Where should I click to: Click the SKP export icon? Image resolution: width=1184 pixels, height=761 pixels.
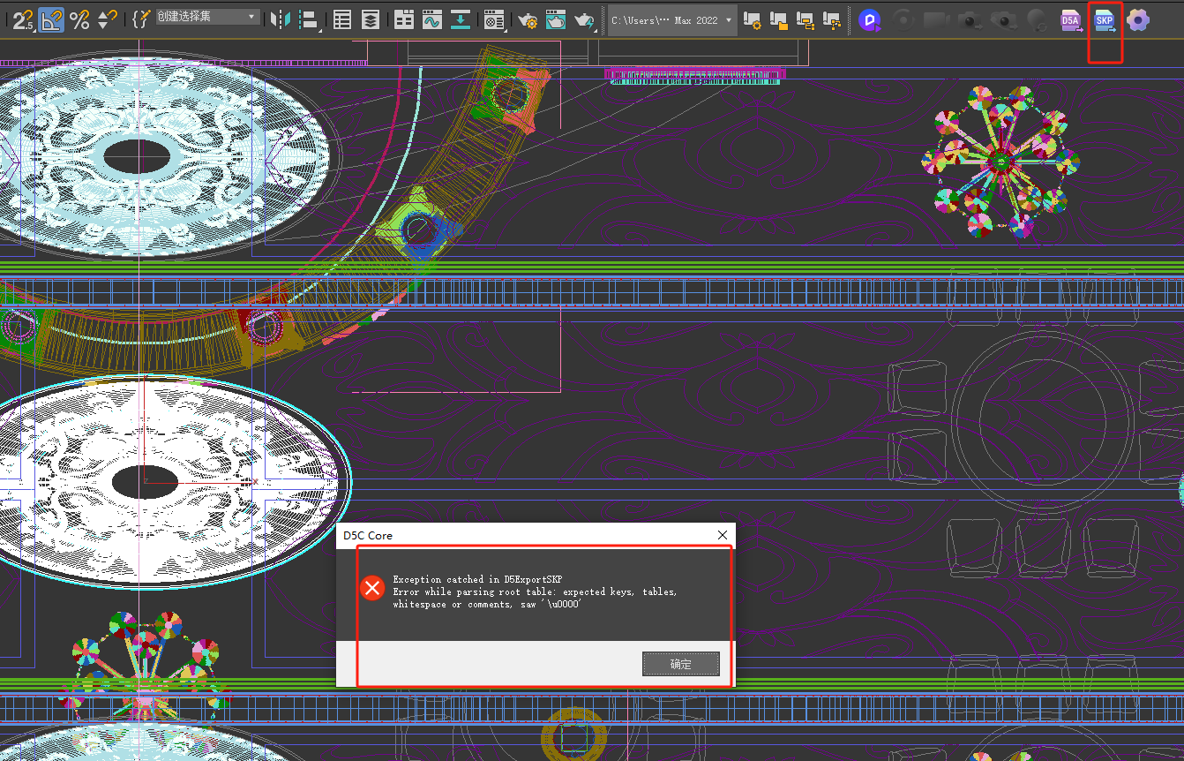[x=1105, y=19]
